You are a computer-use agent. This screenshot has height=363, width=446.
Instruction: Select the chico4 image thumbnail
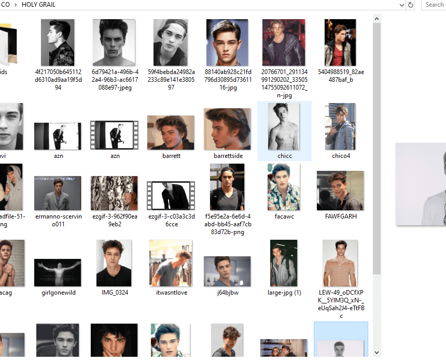click(x=341, y=131)
